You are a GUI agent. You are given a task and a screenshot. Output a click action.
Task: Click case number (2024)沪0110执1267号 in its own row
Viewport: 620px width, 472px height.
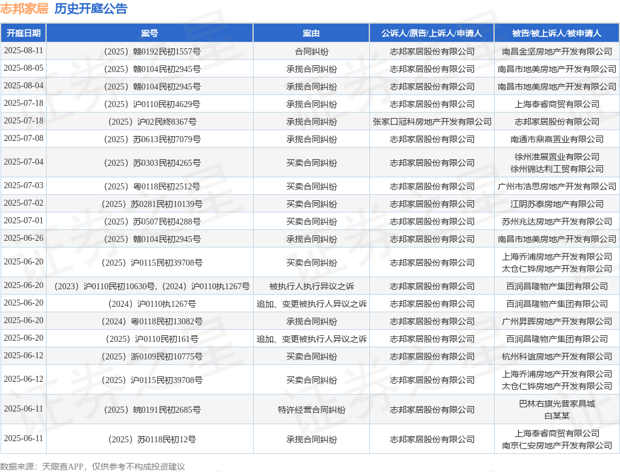(x=152, y=304)
